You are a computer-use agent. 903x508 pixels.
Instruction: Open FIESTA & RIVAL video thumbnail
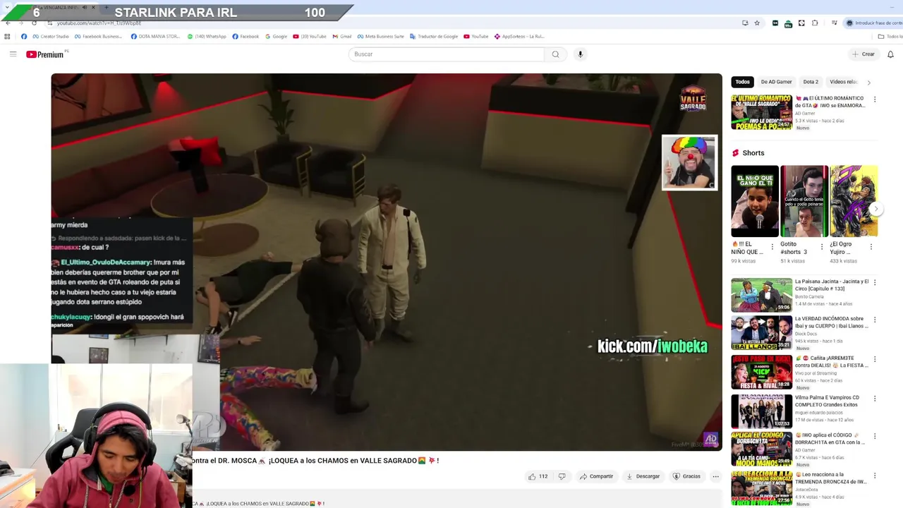coord(761,372)
